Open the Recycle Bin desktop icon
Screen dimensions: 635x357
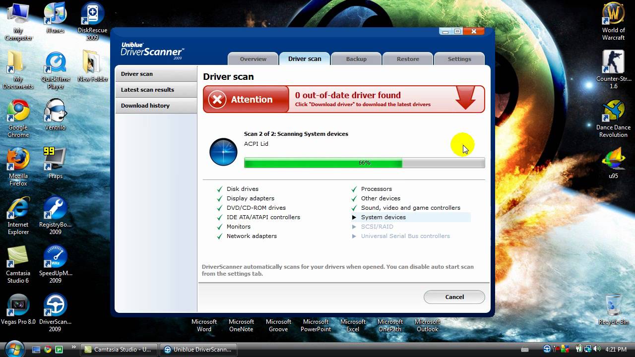(613, 309)
